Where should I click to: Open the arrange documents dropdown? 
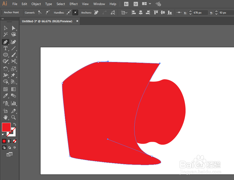[146, 4]
